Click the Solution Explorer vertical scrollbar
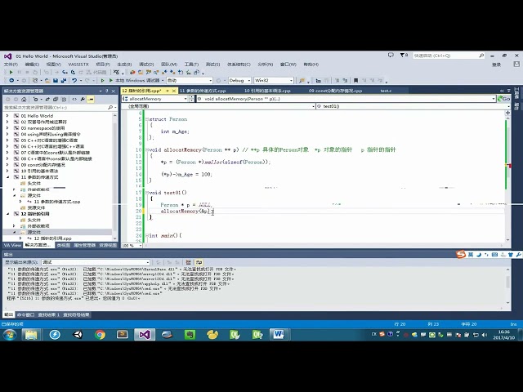The width and height of the screenshot is (523, 392). point(115,176)
